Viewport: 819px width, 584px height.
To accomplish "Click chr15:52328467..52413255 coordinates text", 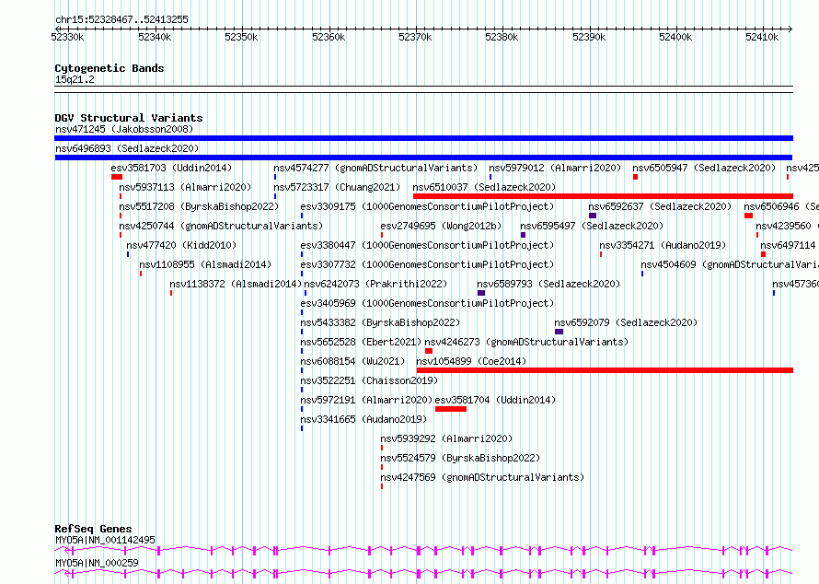I will click(121, 20).
